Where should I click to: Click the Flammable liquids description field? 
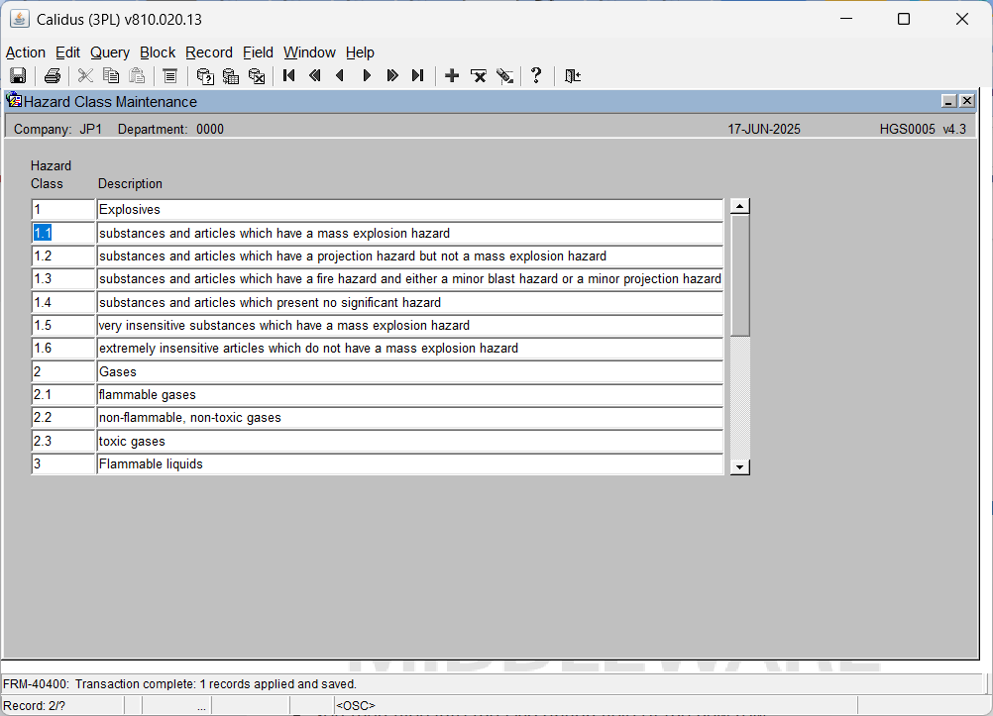pyautogui.click(x=409, y=464)
